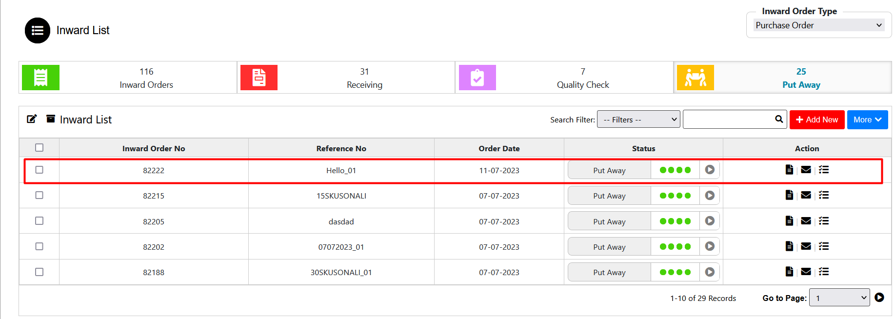Click play arrow in status of order 82202
Image resolution: width=895 pixels, height=319 pixels.
(x=710, y=246)
